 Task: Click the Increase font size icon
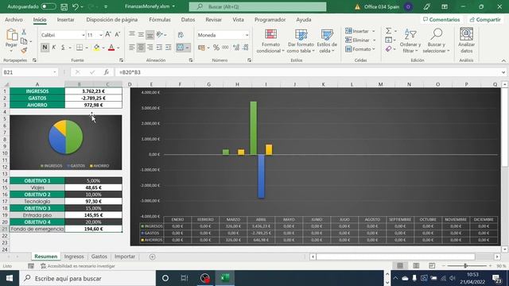tap(108, 34)
